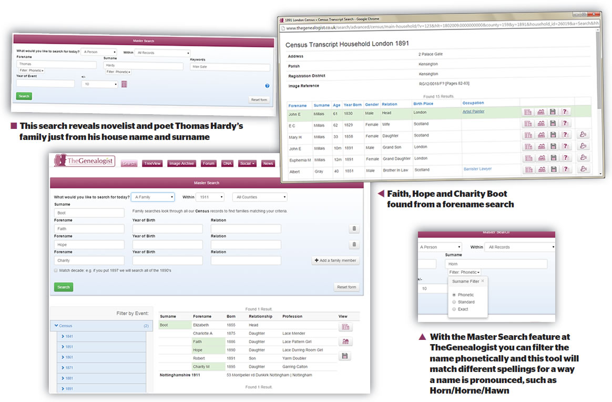Click the blue help question icon in the Thomas Hardy search
The image size is (612, 402).
(268, 86)
